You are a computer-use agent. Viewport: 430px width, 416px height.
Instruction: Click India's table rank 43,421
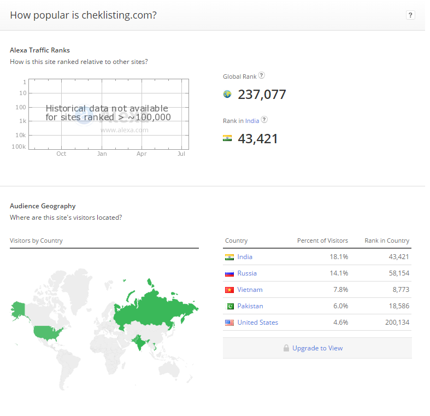[399, 257]
